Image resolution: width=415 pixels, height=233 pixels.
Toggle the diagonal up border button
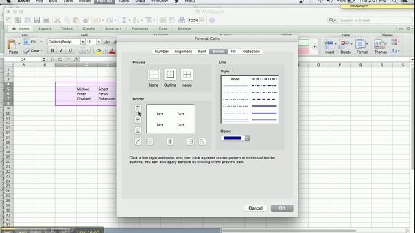(x=138, y=141)
